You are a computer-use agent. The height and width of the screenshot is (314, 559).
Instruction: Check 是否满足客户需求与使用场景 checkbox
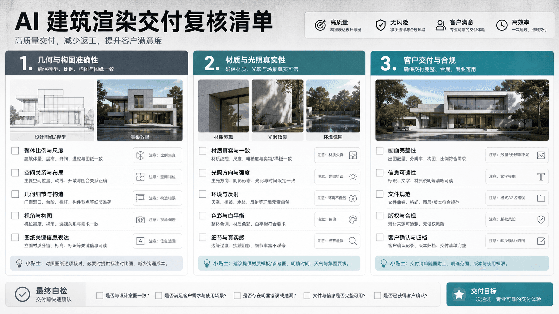coord(159,296)
